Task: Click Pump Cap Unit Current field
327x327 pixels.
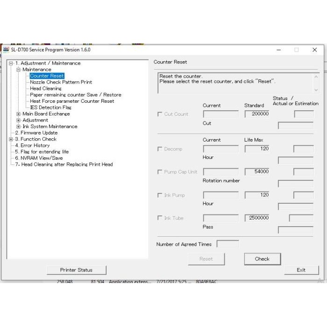Action: [x=221, y=172]
